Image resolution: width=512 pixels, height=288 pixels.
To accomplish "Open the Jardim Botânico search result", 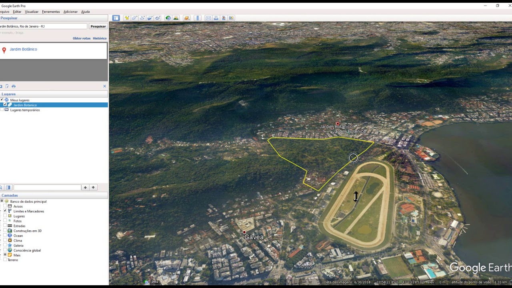I will (23, 49).
